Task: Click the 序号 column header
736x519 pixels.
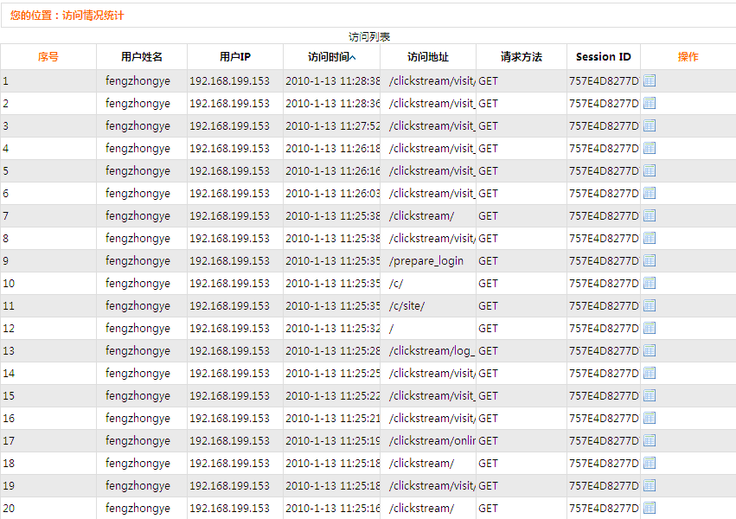Action: (48, 57)
